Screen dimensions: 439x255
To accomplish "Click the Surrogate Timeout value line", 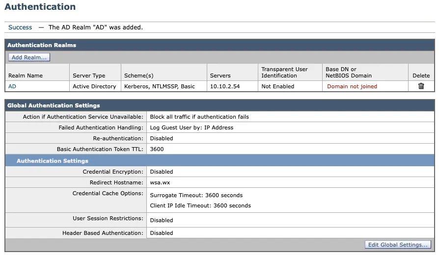I will (x=196, y=195).
